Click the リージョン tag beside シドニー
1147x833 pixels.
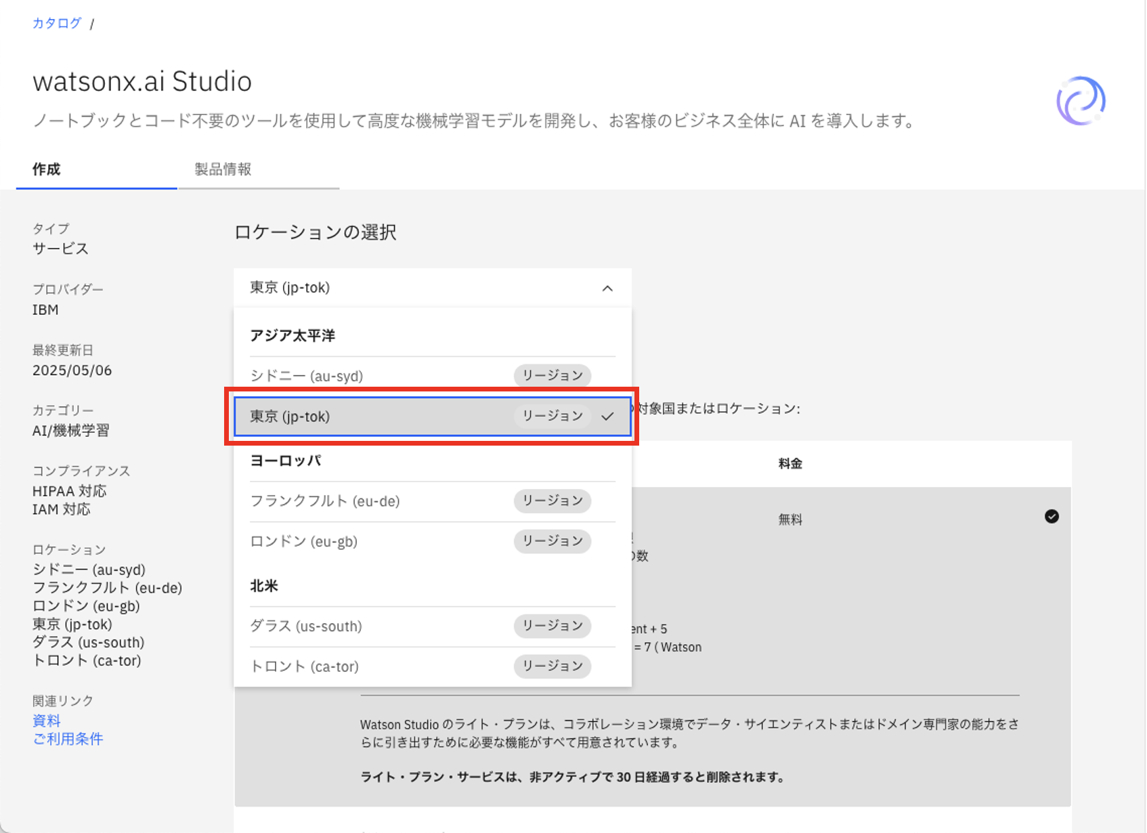pyautogui.click(x=552, y=376)
